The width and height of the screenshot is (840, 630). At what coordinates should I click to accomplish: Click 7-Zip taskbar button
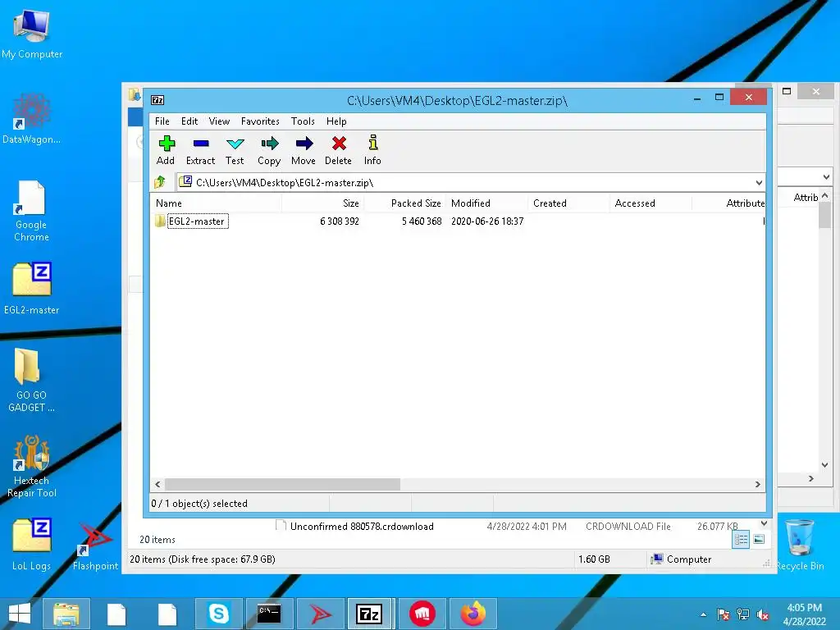[x=370, y=614]
